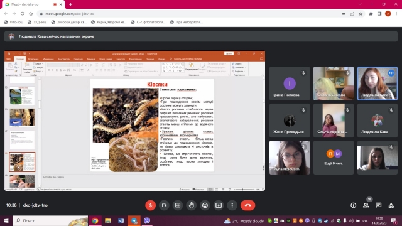Image resolution: width=402 pixels, height=226 pixels.
Task: Open the Ігра методологія bookmark
Action: pyautogui.click(x=187, y=23)
